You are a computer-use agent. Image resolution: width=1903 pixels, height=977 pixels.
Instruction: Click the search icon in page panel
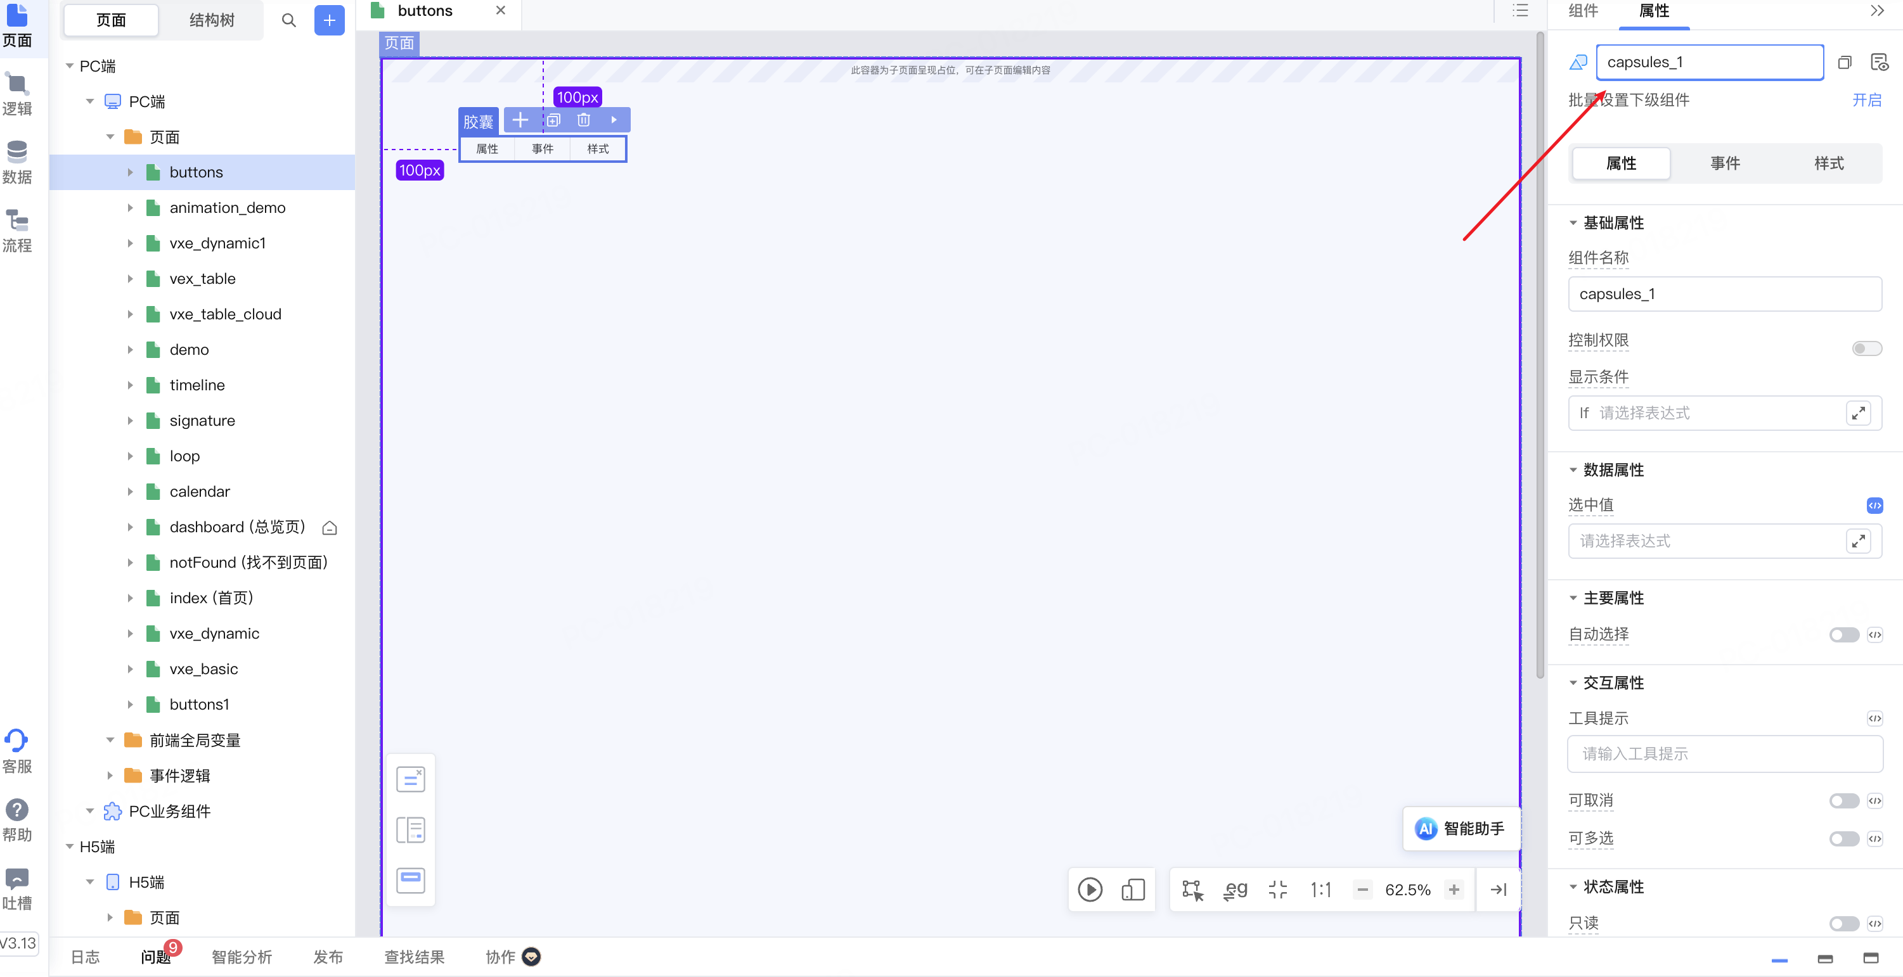289,21
